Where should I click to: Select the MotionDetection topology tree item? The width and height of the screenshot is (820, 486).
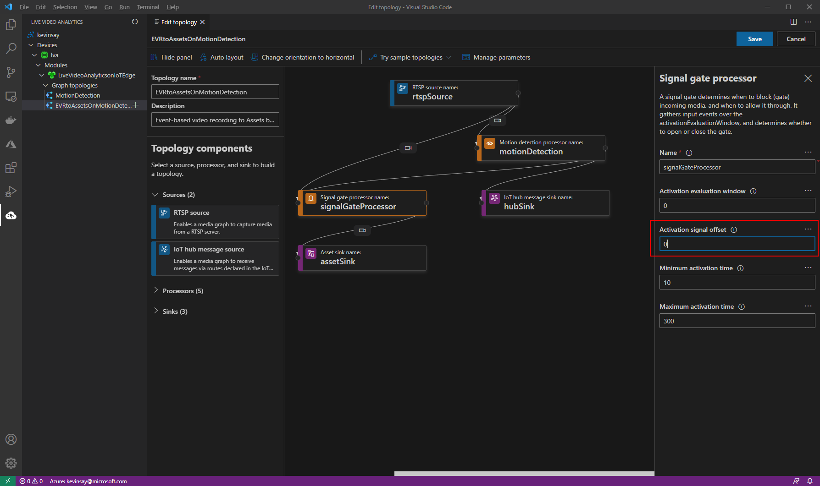78,95
